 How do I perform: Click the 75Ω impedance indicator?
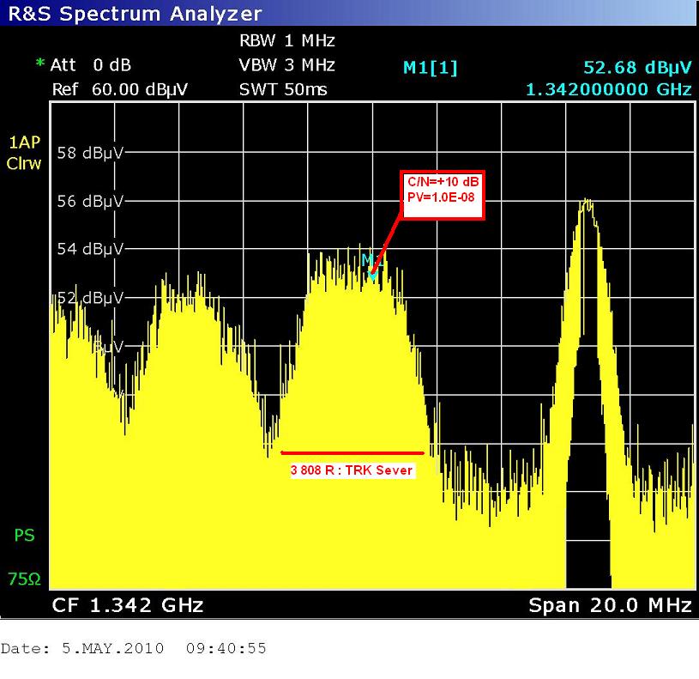pos(24,579)
